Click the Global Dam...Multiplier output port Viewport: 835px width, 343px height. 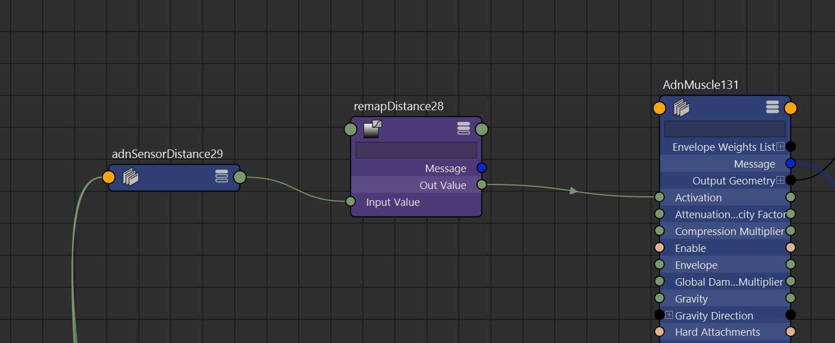[x=791, y=281]
